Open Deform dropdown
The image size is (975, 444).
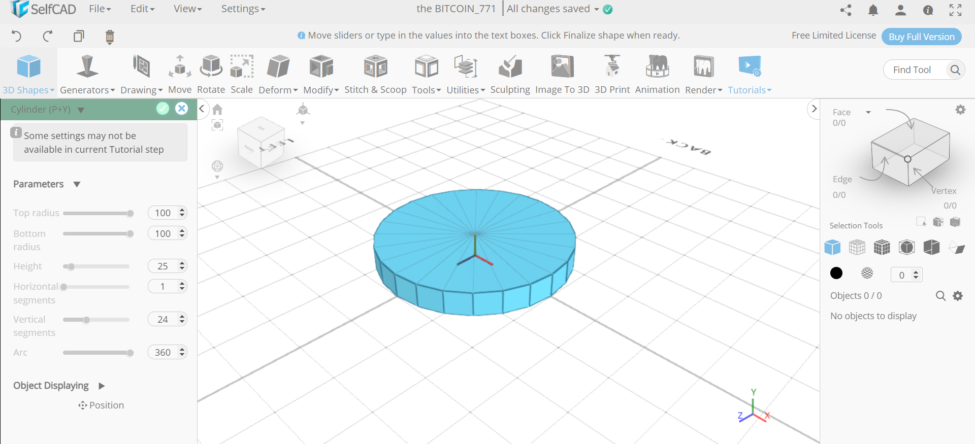pos(278,75)
